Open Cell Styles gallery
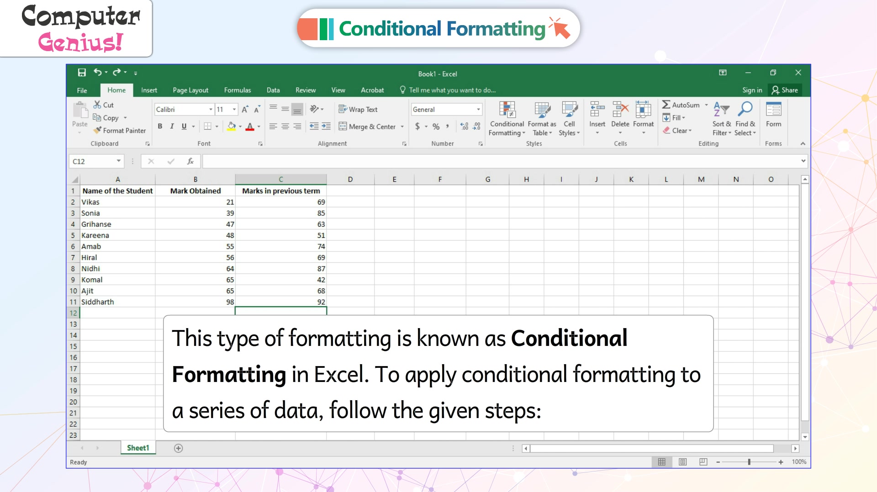The width and height of the screenshot is (877, 492). (x=569, y=119)
